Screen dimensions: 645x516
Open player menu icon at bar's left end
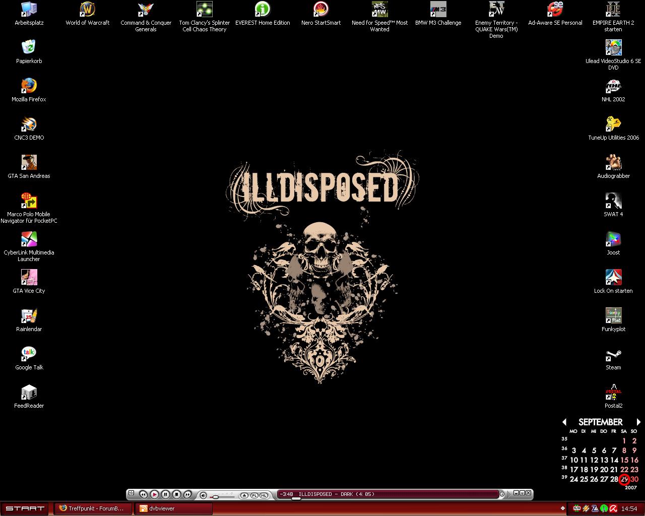coord(131,493)
